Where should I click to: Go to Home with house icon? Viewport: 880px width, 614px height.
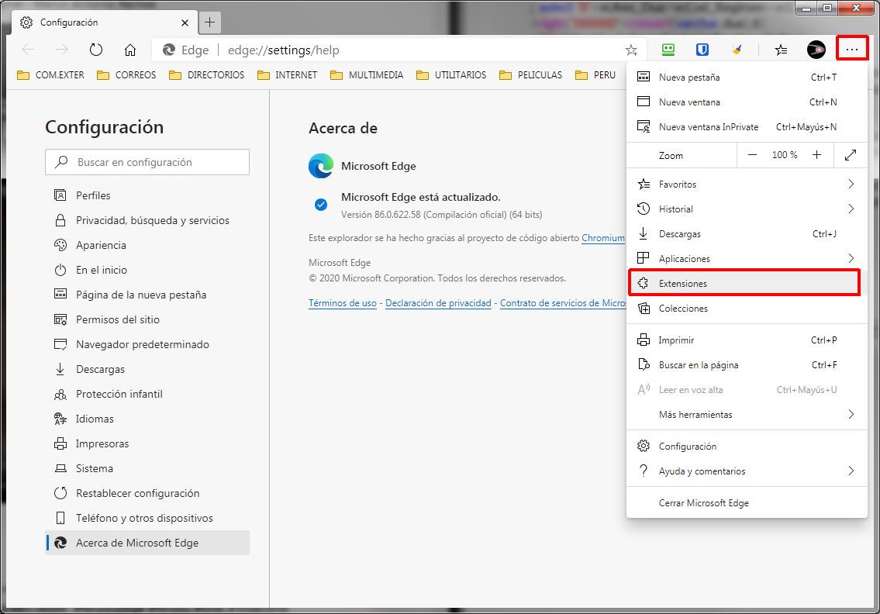(x=130, y=50)
